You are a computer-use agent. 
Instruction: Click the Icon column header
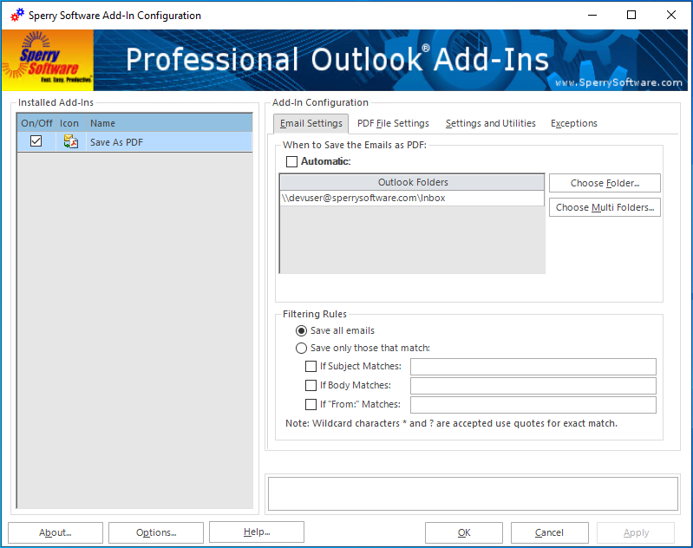click(x=70, y=123)
